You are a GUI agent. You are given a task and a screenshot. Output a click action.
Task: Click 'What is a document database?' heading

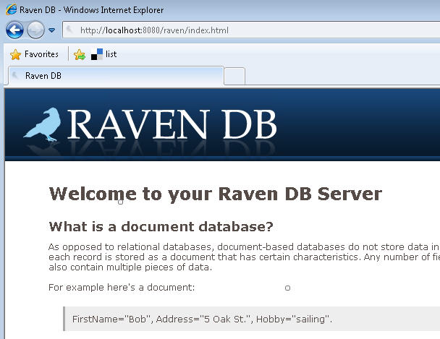tap(161, 226)
